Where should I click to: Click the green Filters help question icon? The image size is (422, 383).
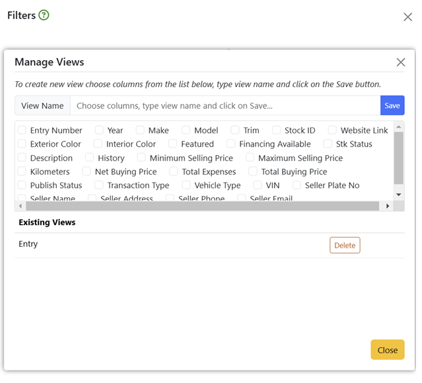44,15
